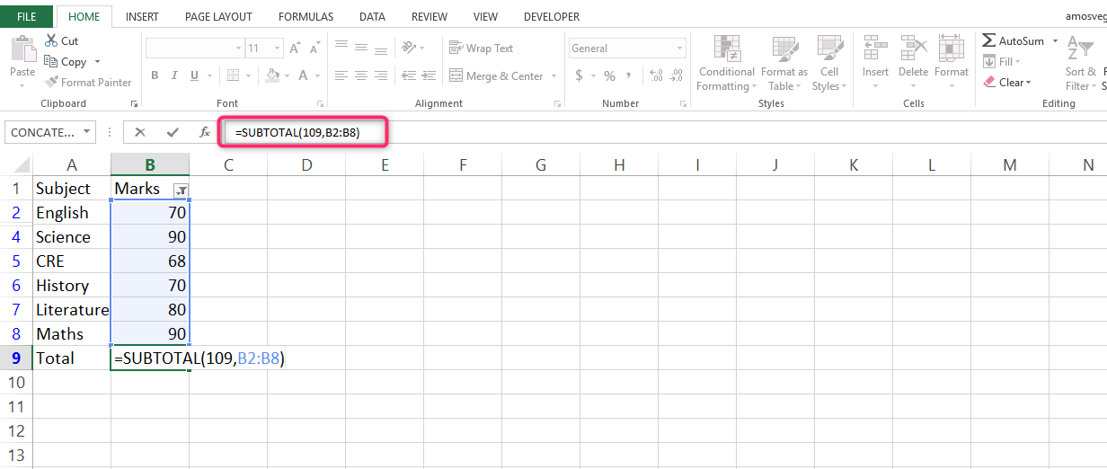Click Merge & Center icon

pos(456,76)
